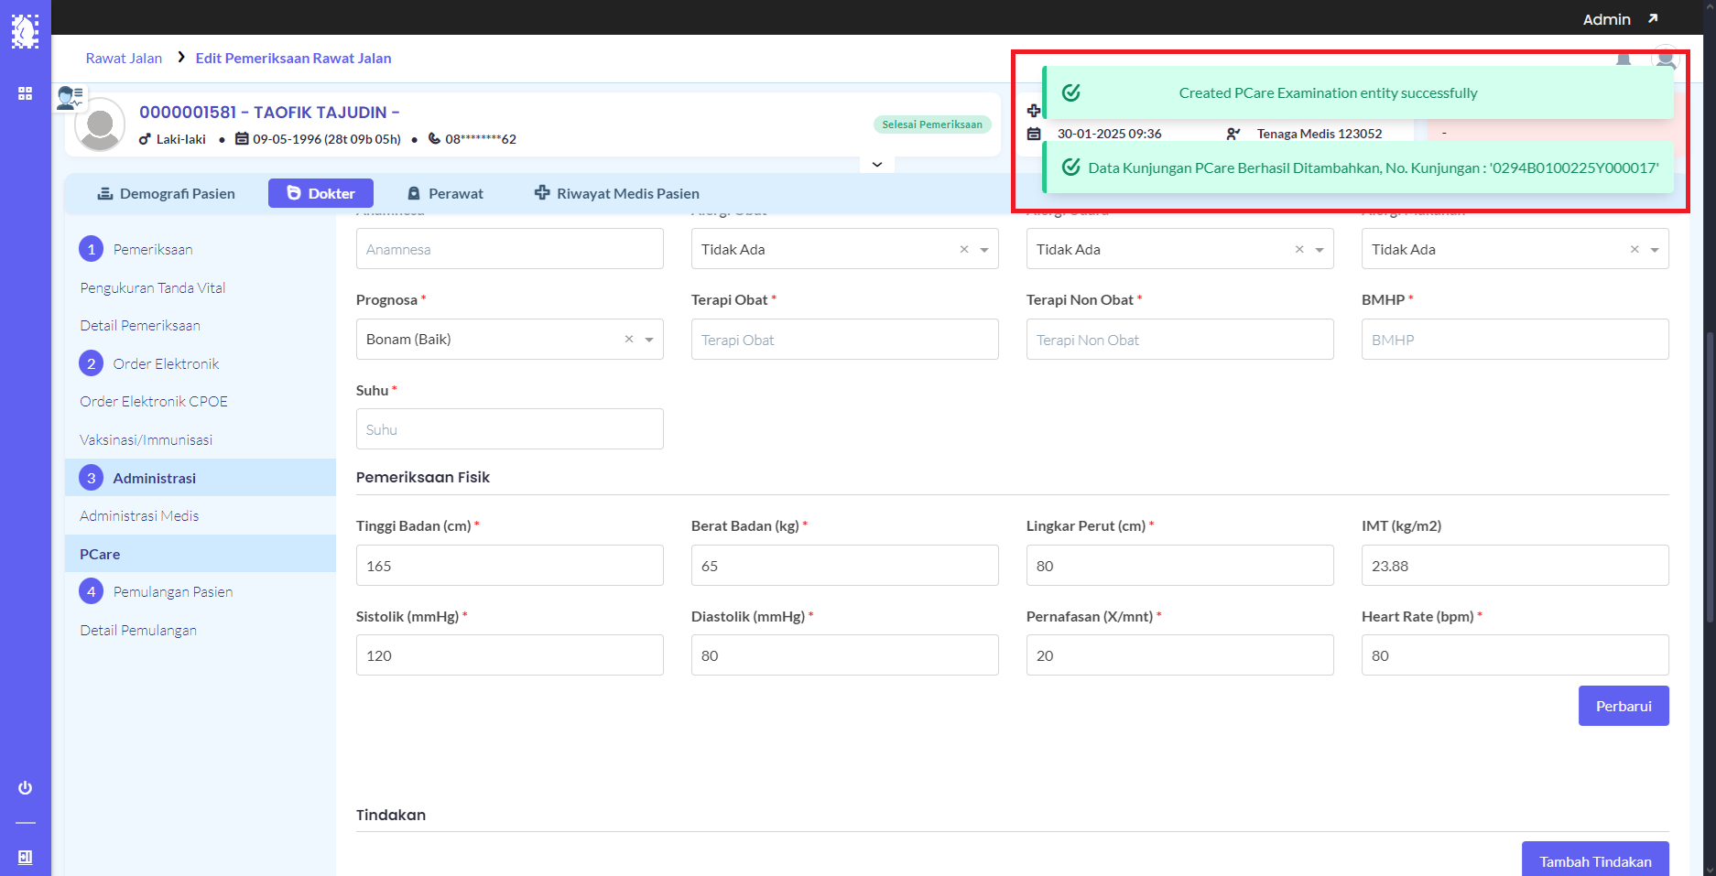Click the Admin user label
Image resolution: width=1716 pixels, height=876 pixels.
tap(1606, 19)
